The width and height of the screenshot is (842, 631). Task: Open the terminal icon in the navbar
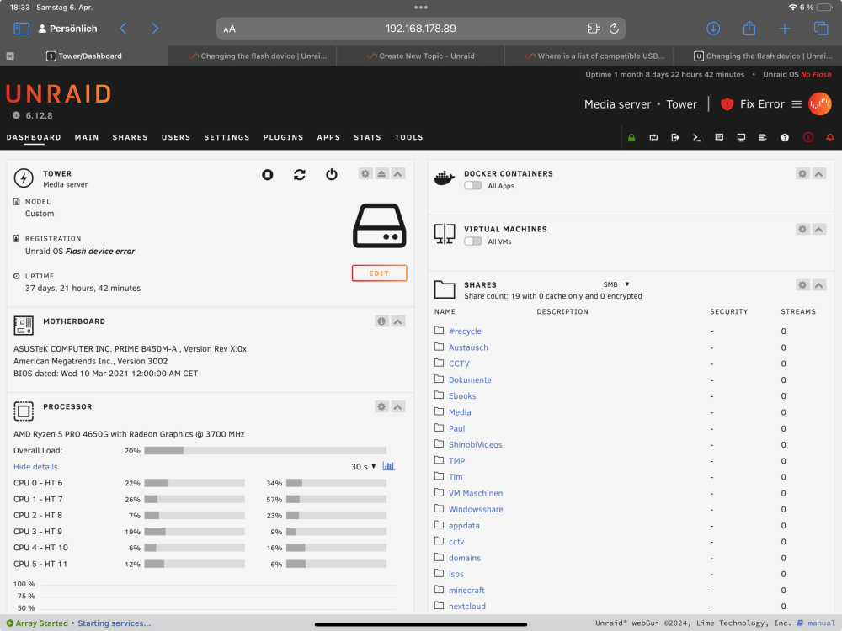coord(697,138)
